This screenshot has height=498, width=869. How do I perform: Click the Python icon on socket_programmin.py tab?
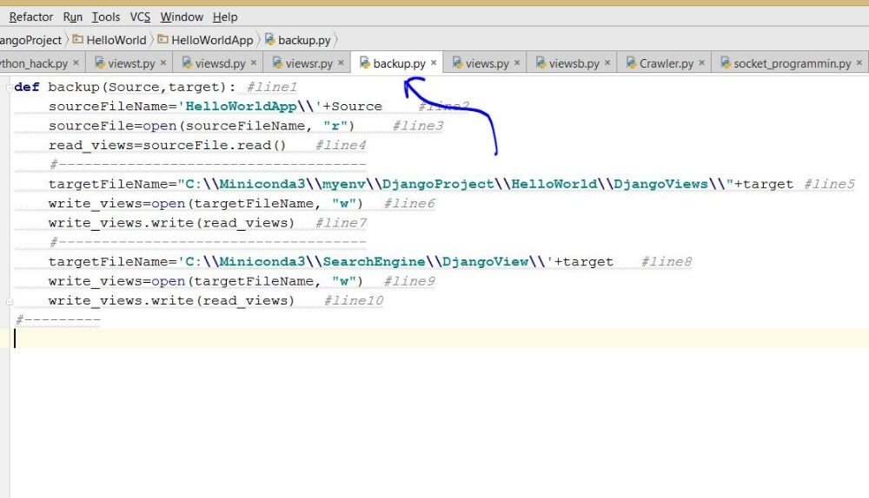(x=726, y=62)
